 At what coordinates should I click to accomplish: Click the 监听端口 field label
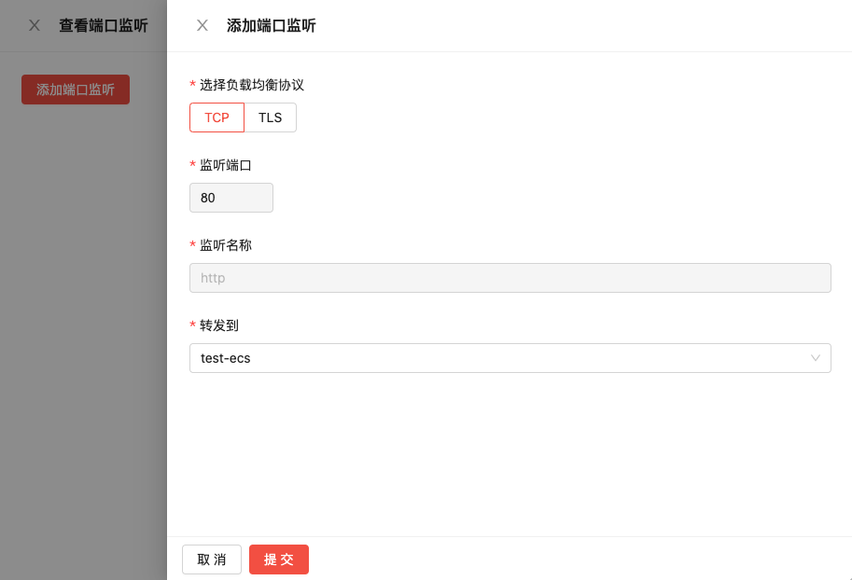(226, 165)
